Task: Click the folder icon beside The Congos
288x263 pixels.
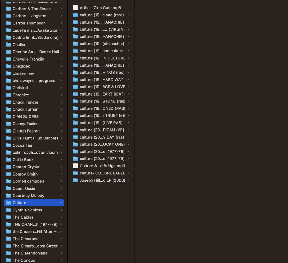Action: [x=8, y=260]
